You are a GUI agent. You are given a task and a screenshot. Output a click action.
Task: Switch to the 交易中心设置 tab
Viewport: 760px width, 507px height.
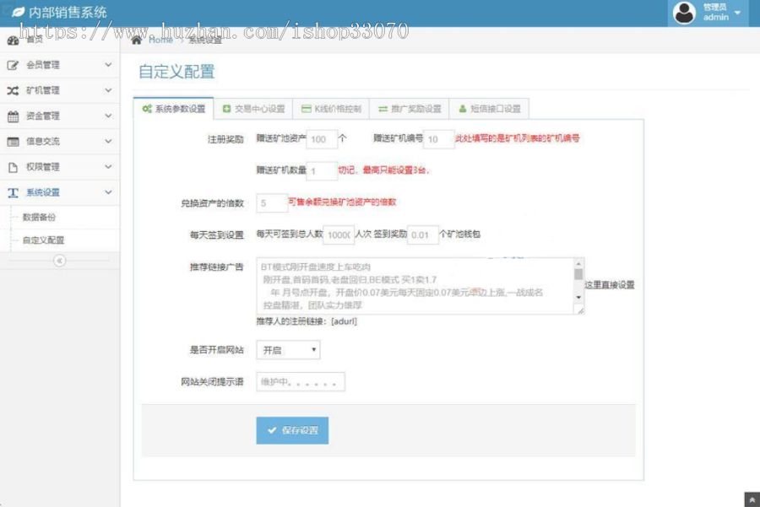pyautogui.click(x=253, y=107)
